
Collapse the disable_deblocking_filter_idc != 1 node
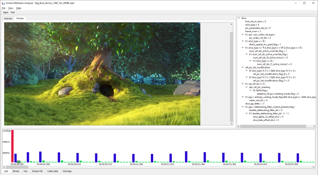pyautogui.click(x=247, y=114)
